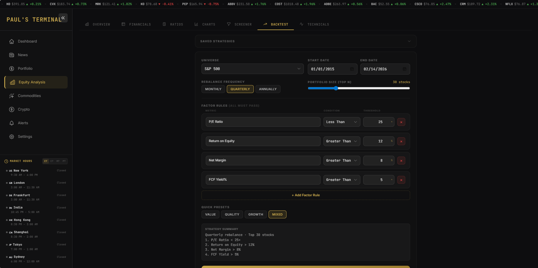
Task: Open the Crypto section
Action: [24, 109]
